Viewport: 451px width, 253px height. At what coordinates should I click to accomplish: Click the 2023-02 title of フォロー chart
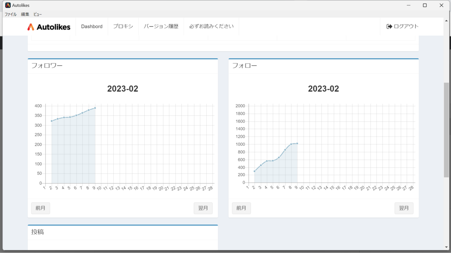[x=324, y=89]
